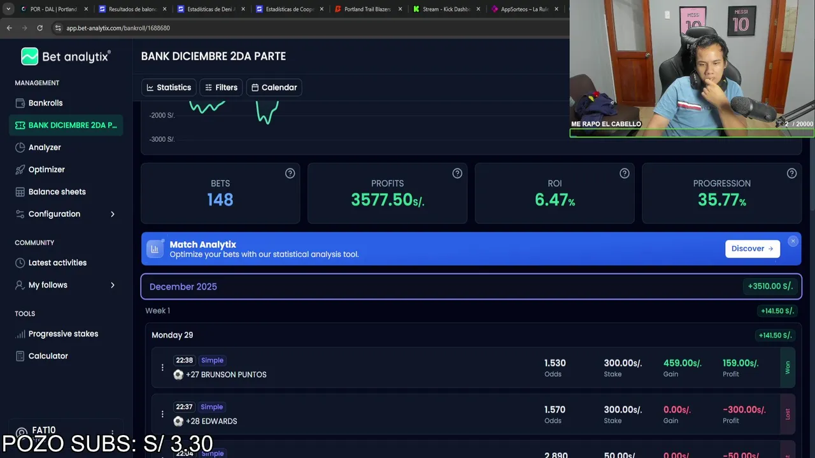
Task: Click the +3510.00 S/. month total
Action: (770, 287)
